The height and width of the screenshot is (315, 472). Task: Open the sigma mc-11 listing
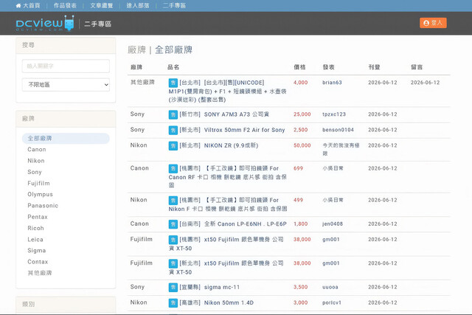pos(222,287)
